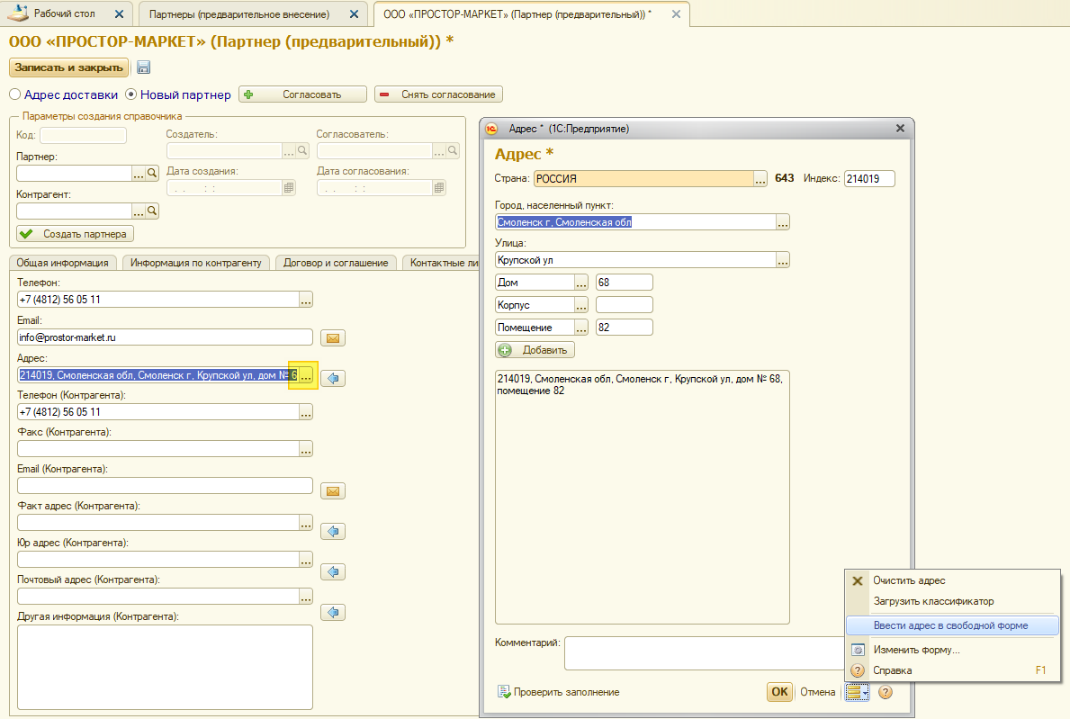Select the Новый партнер radio button
The height and width of the screenshot is (719, 1070).
(130, 94)
